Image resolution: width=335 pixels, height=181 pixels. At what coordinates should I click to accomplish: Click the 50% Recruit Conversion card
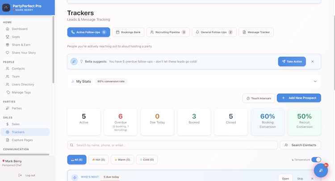[304, 122]
